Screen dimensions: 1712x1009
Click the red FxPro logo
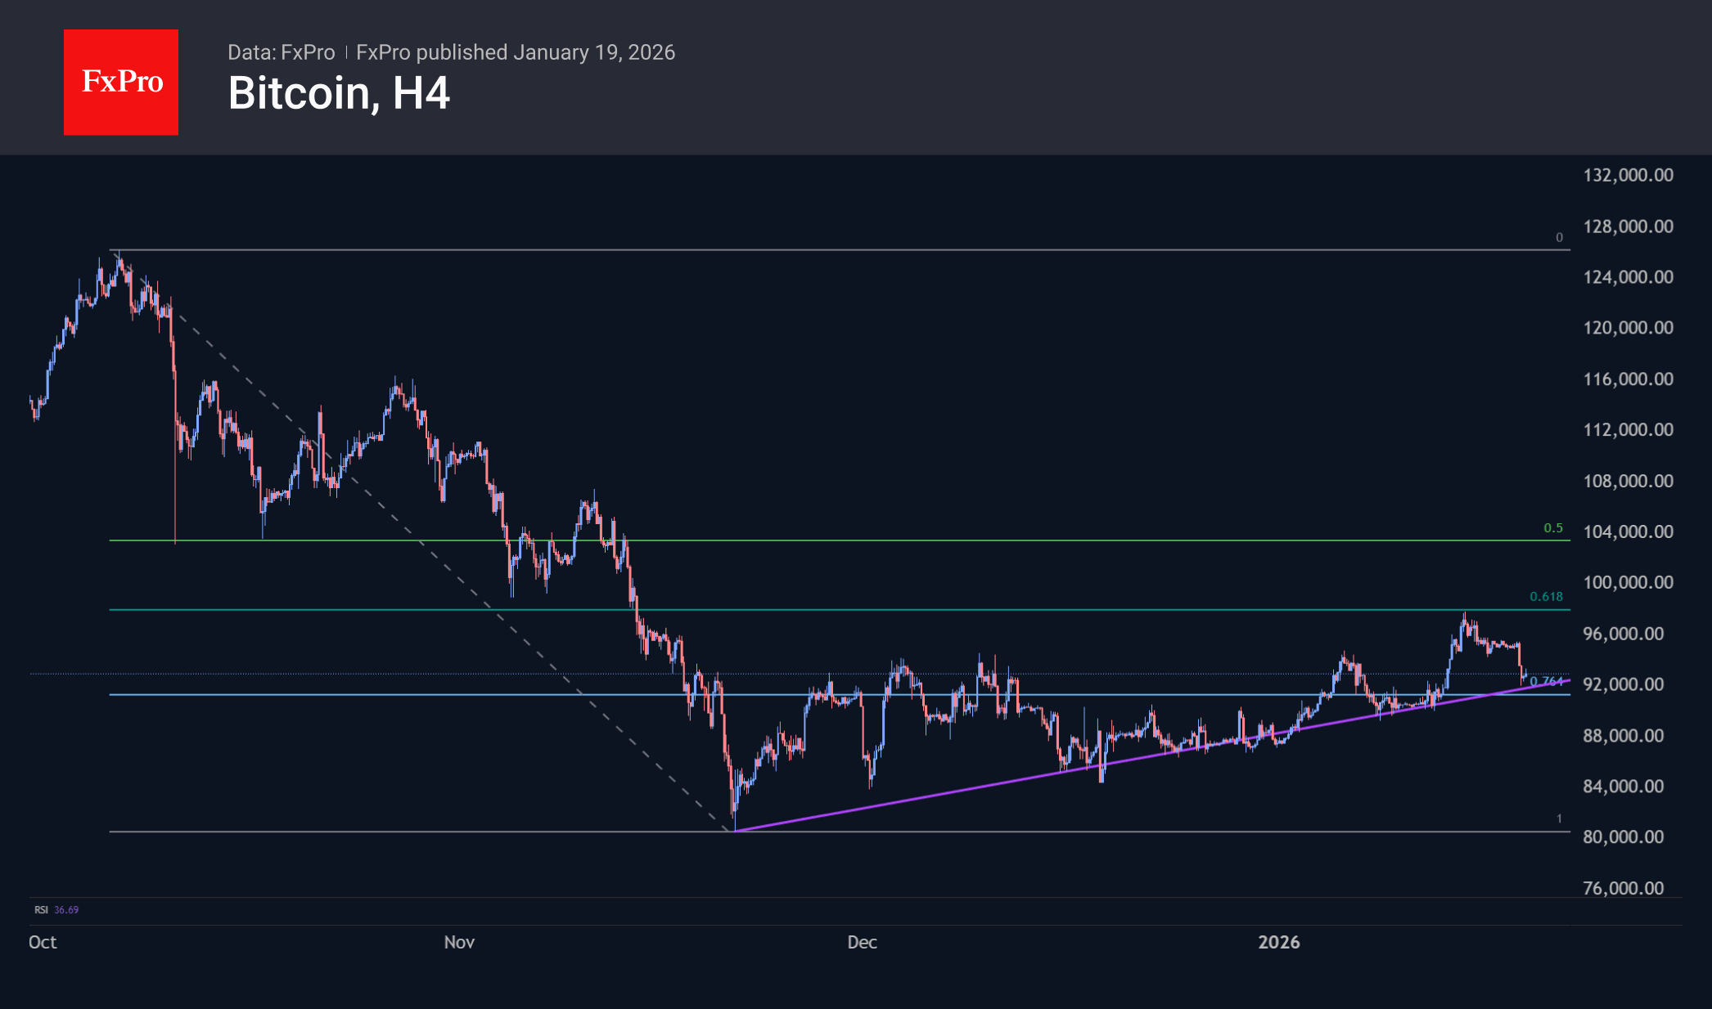(121, 83)
